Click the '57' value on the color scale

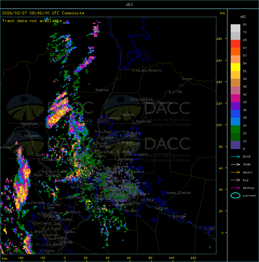(245, 55)
